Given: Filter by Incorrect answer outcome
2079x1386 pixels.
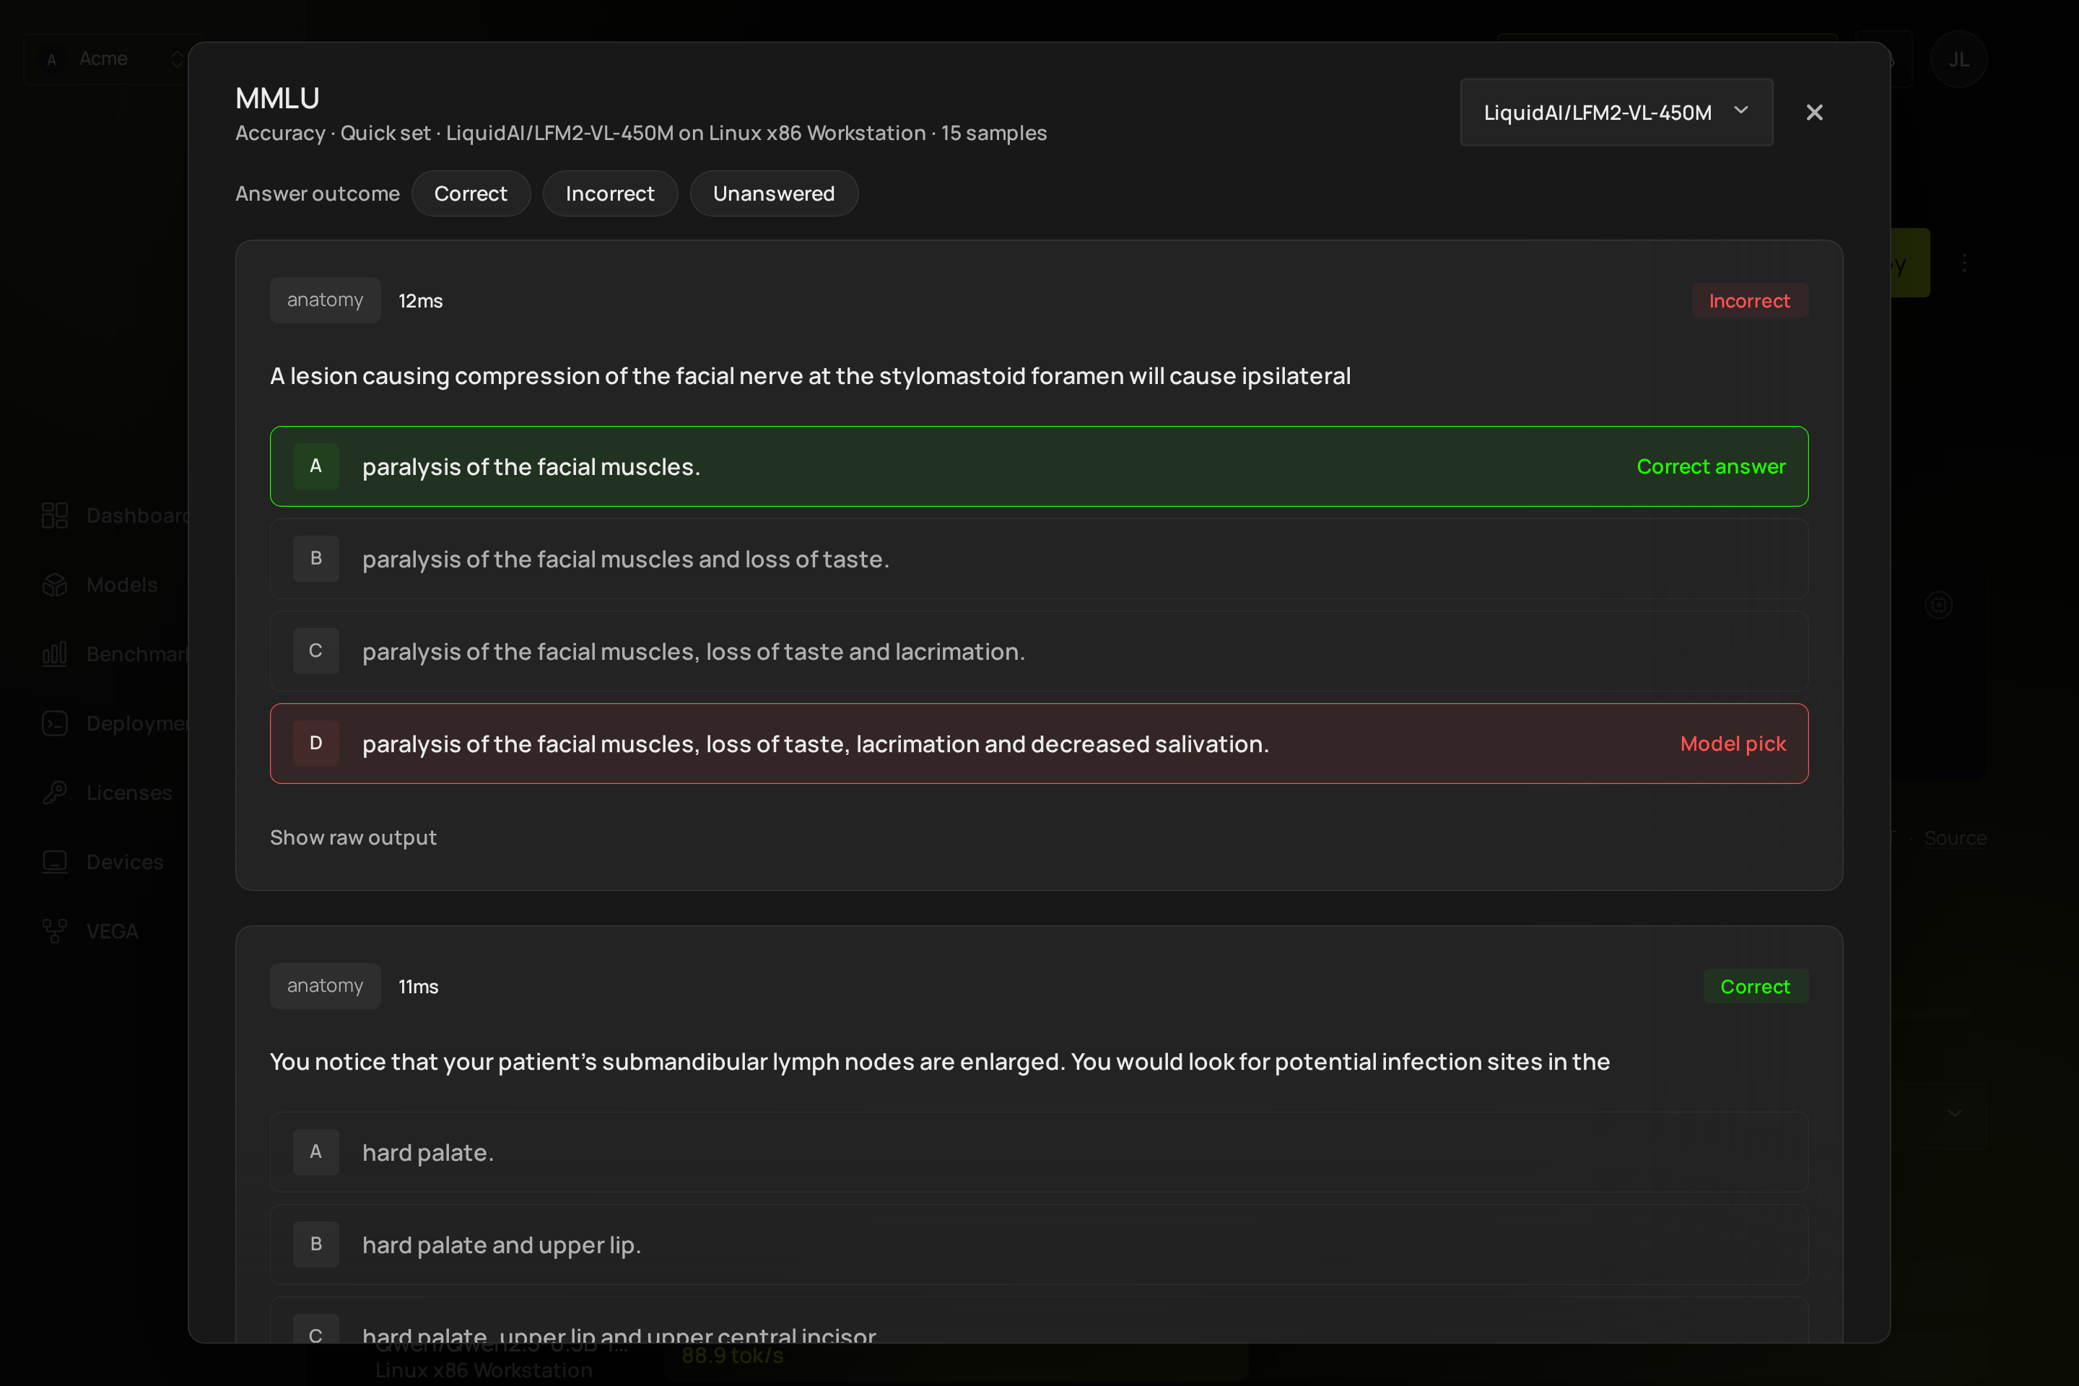Looking at the screenshot, I should click(610, 193).
